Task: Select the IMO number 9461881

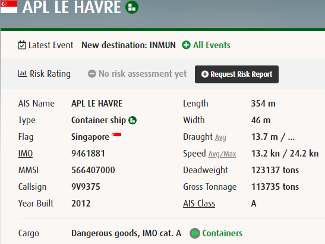Action: pyautogui.click(x=89, y=154)
